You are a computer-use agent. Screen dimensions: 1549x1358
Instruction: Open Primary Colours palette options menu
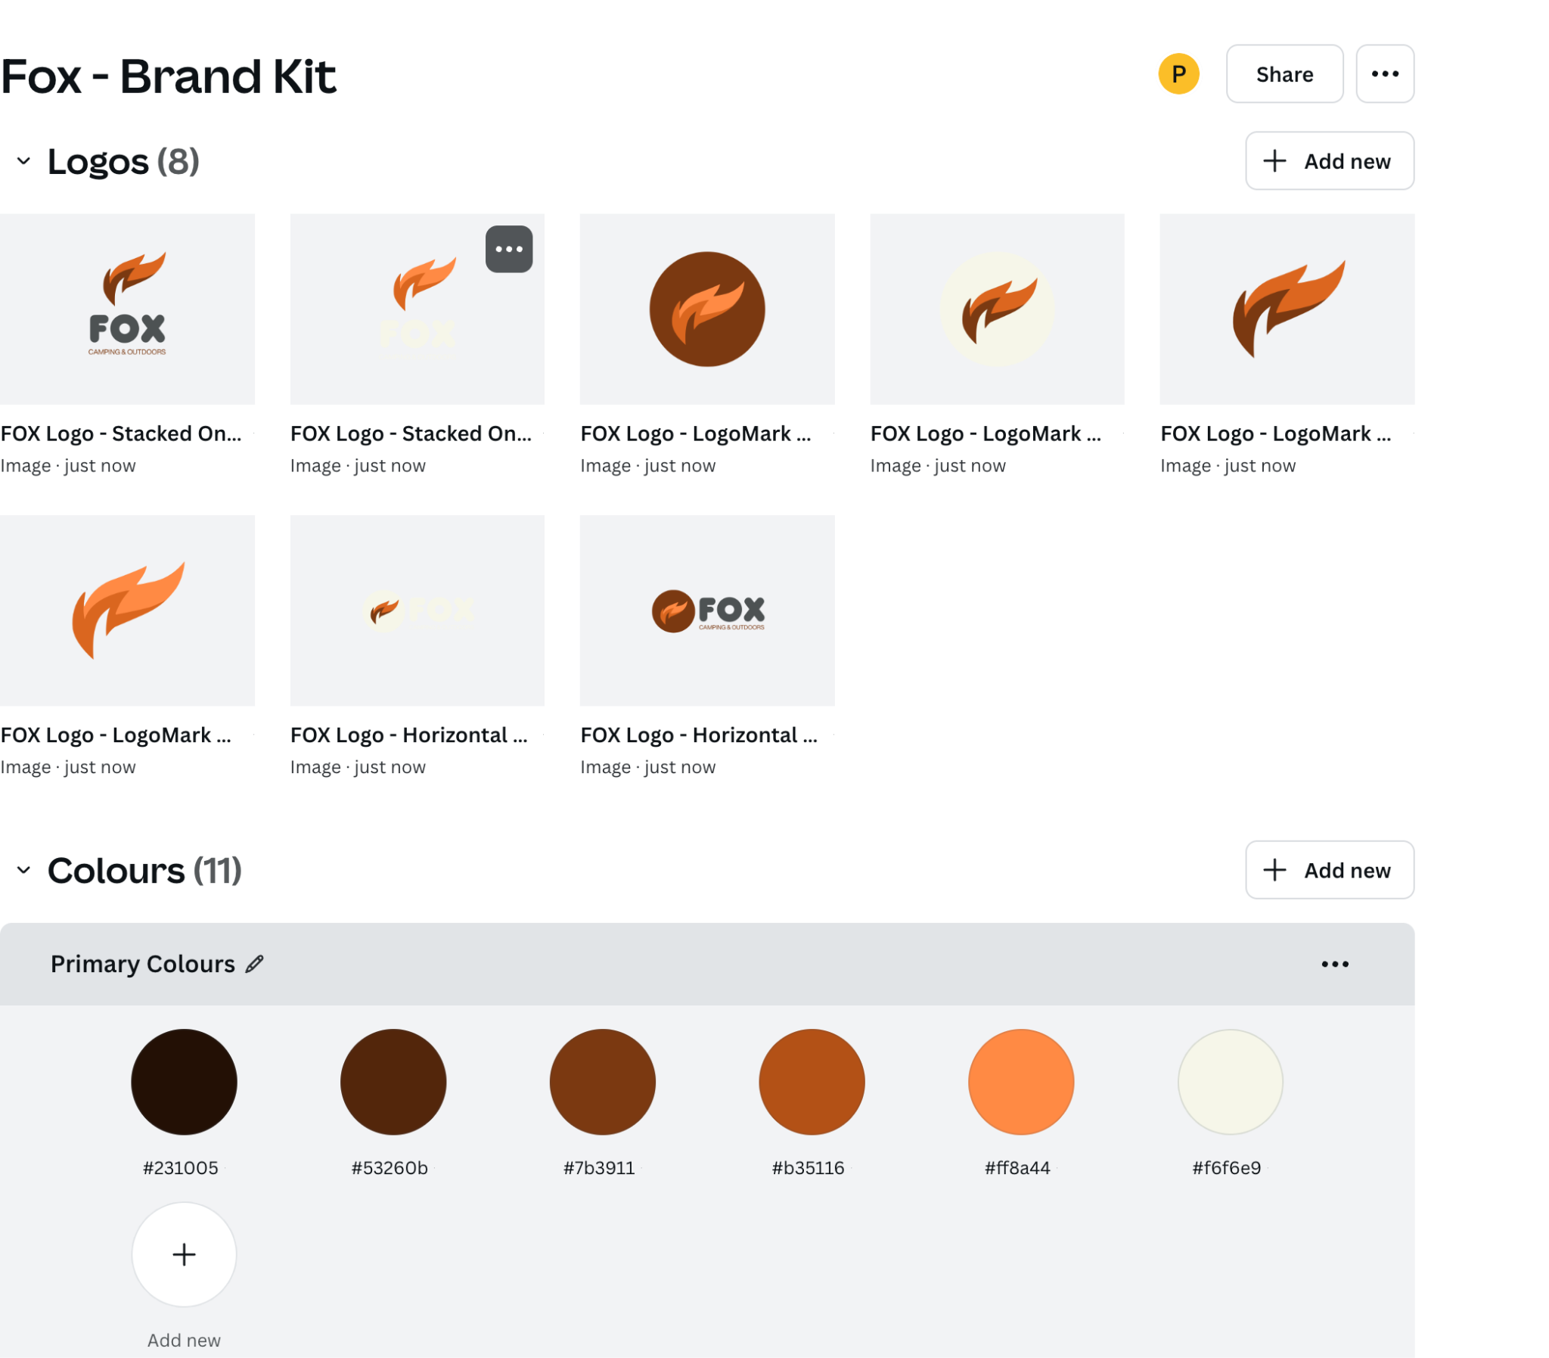coord(1334,963)
